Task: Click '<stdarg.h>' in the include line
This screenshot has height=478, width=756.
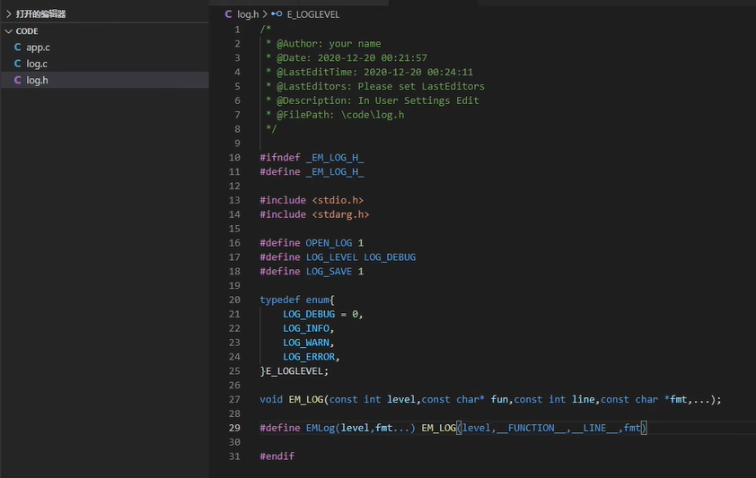Action: (x=340, y=214)
